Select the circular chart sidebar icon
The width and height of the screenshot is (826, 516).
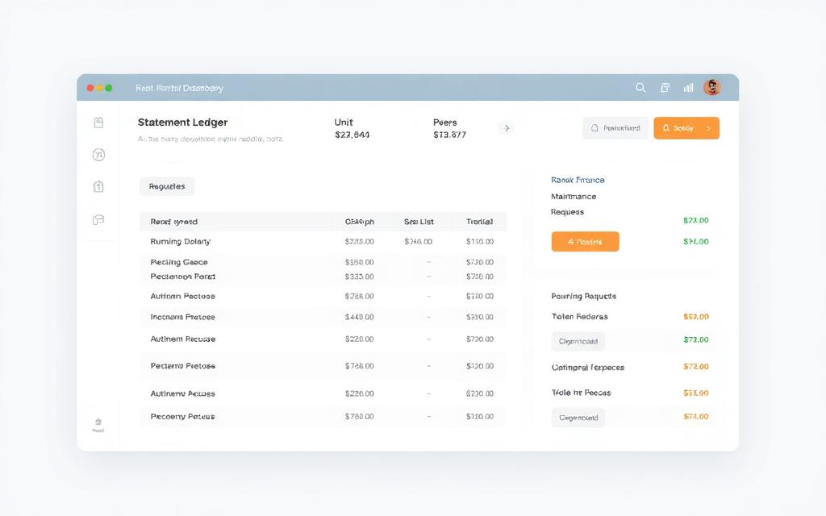tap(98, 154)
